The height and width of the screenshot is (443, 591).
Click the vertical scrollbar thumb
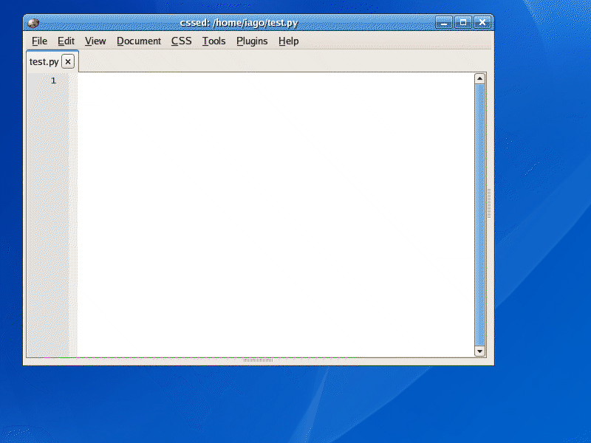coord(479,215)
